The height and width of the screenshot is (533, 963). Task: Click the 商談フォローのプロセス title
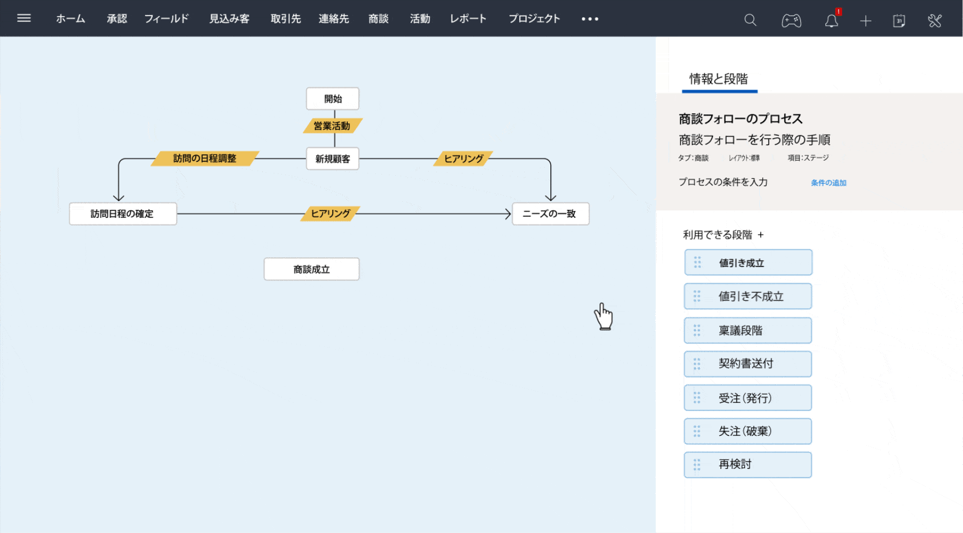point(740,119)
